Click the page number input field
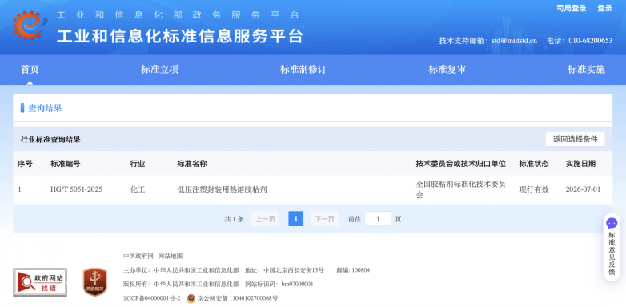 (378, 219)
